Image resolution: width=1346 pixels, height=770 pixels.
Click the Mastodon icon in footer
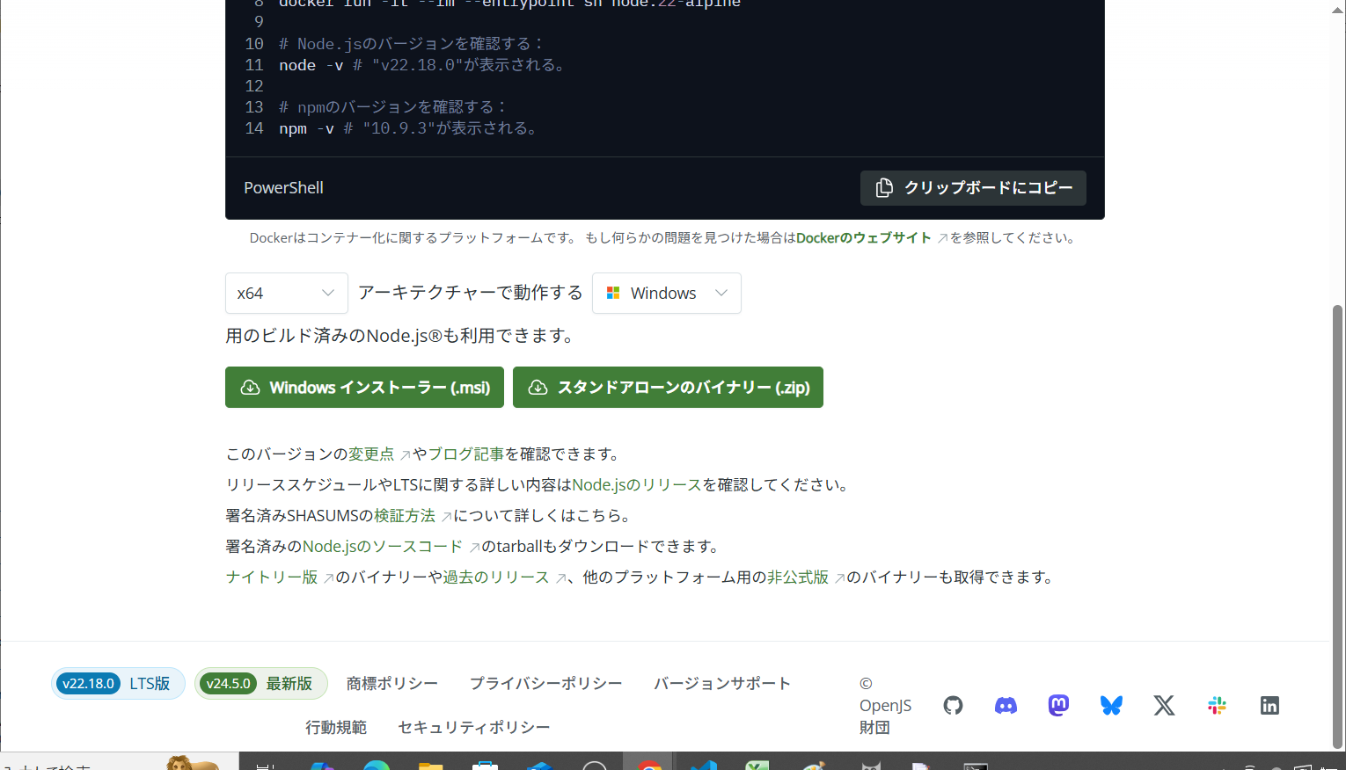tap(1058, 705)
